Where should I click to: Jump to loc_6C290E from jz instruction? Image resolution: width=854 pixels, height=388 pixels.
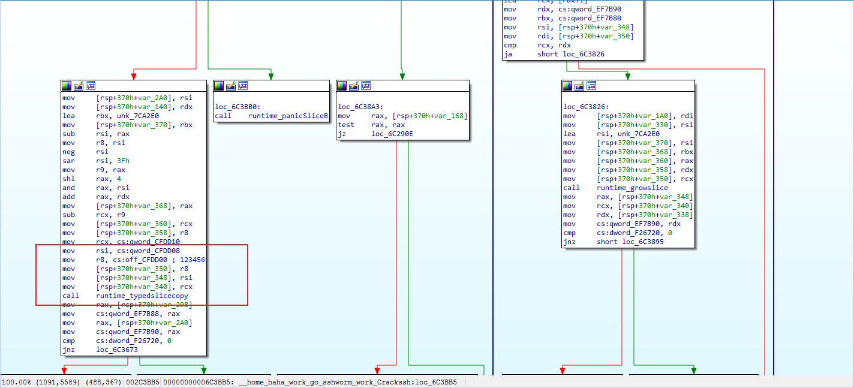(x=392, y=134)
